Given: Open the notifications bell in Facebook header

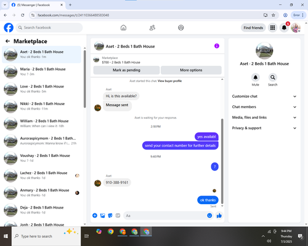Looking at the screenshot, I should tap(284, 28).
